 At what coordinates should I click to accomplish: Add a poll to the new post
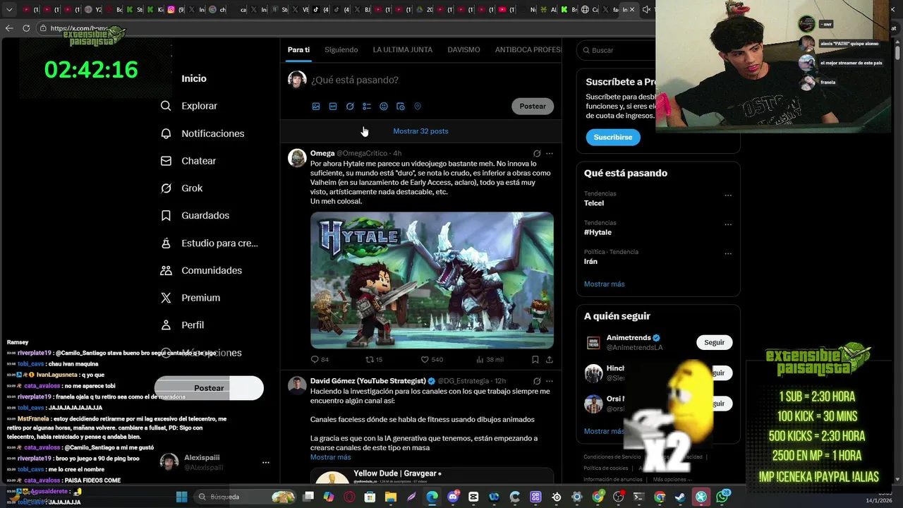click(367, 107)
